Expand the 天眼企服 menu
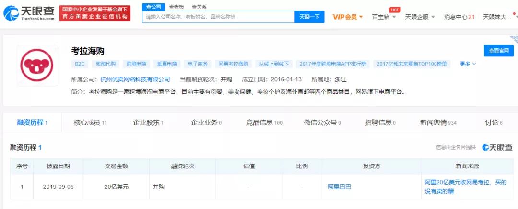Screen dimensions: 518x209 (x=420, y=17)
